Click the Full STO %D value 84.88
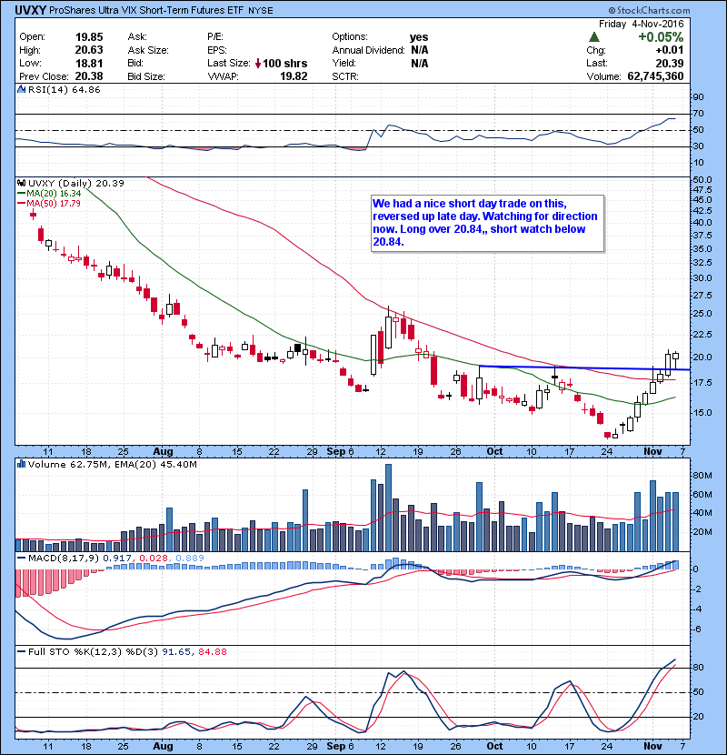The image size is (727, 755). 212,651
